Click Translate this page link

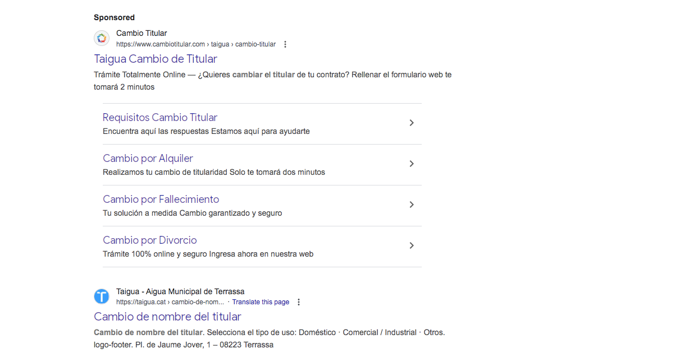[261, 302]
